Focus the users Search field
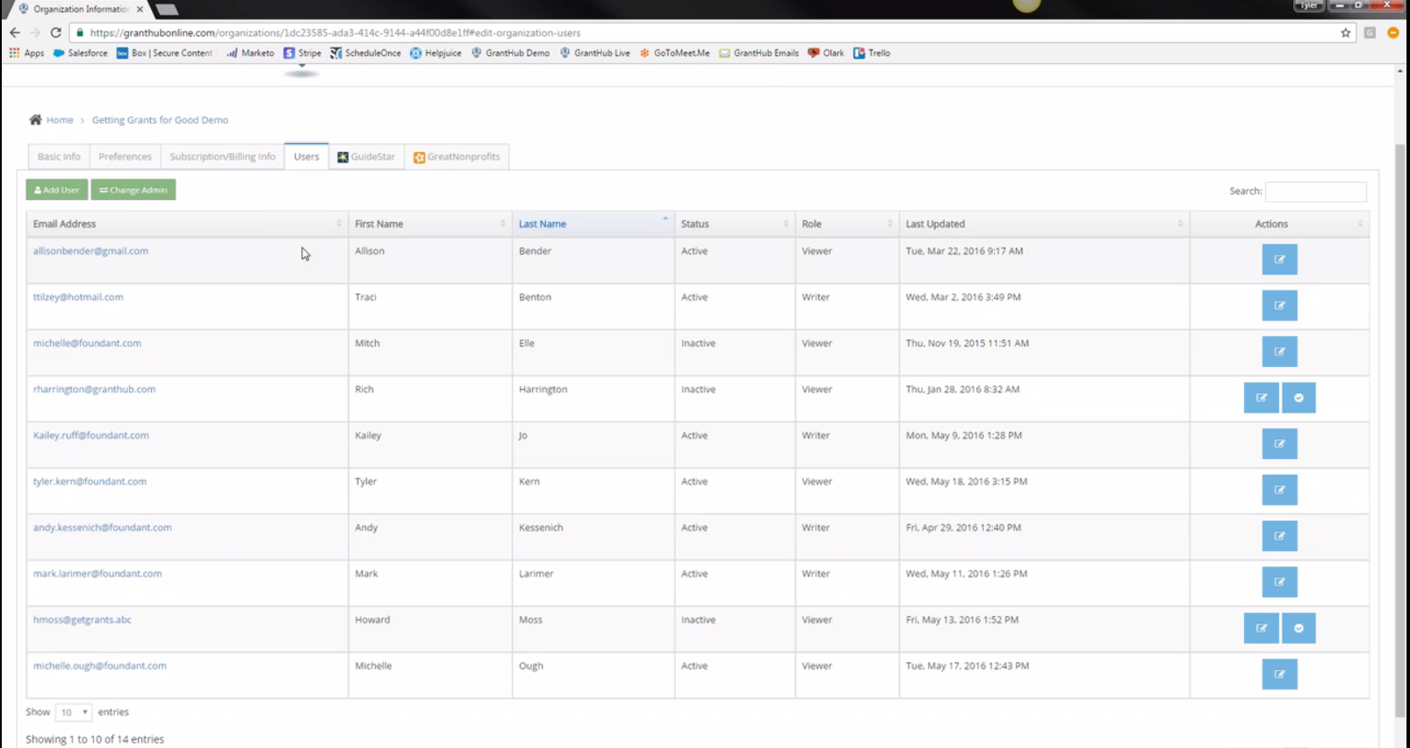Image resolution: width=1410 pixels, height=748 pixels. pos(1315,191)
